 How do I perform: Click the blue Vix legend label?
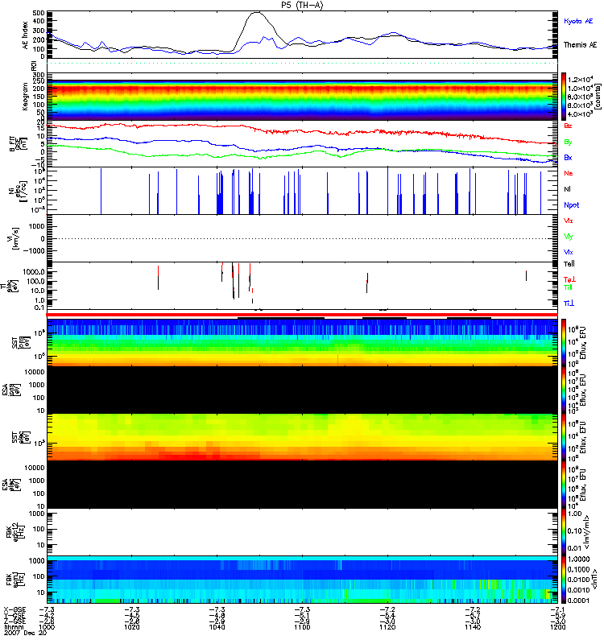[x=569, y=253]
